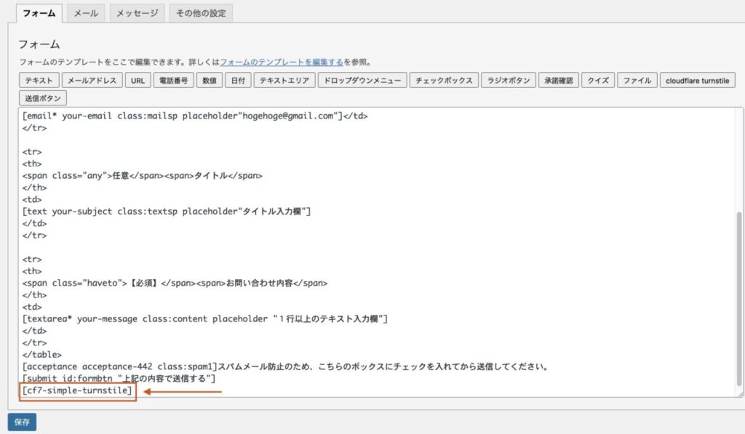Screen dimensions: 745x434
Task: Click the [text your-subject line
Action: point(167,212)
